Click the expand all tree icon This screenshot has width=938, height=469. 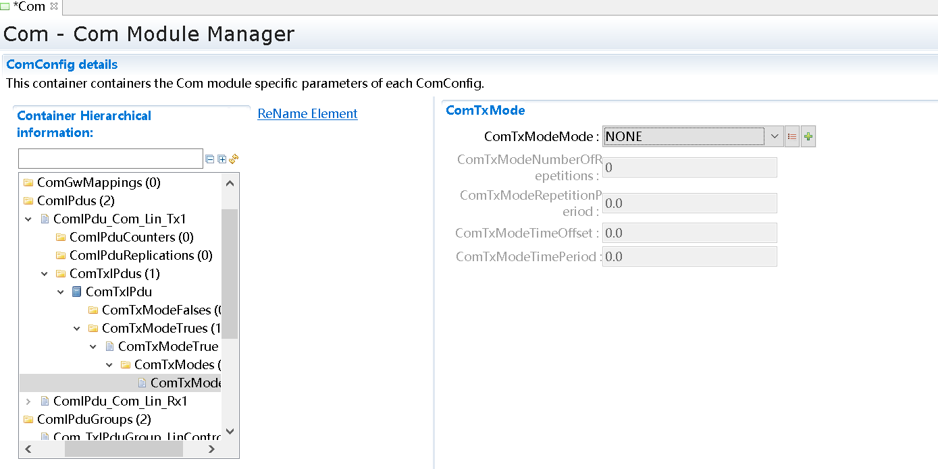pos(222,159)
